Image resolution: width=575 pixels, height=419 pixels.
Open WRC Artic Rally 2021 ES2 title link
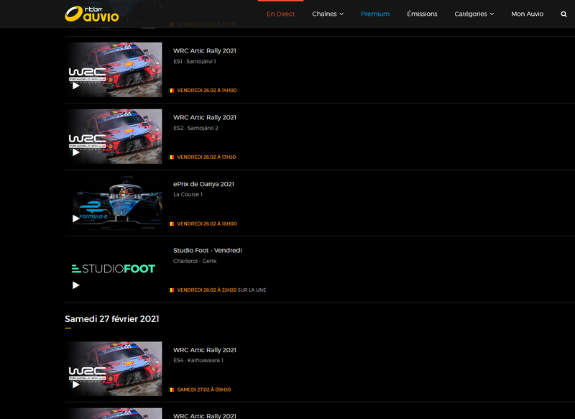tap(205, 118)
